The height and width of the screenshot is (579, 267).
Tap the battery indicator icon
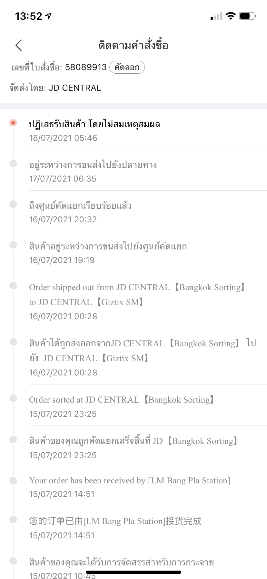[247, 16]
